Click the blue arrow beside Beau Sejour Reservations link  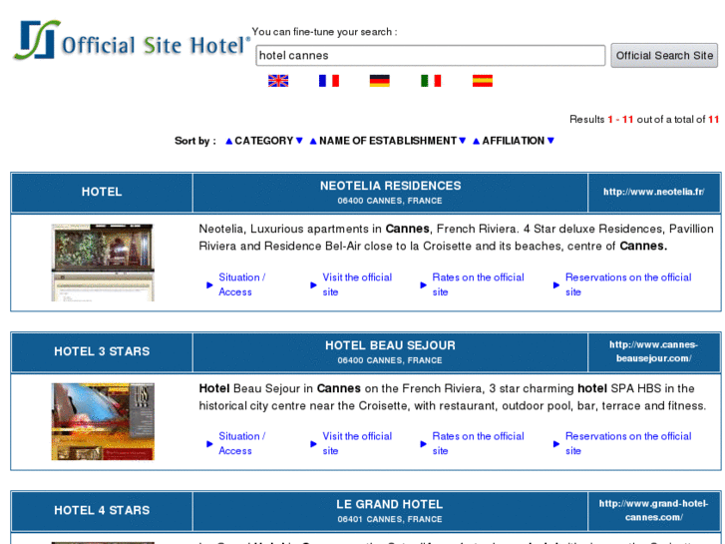556,444
